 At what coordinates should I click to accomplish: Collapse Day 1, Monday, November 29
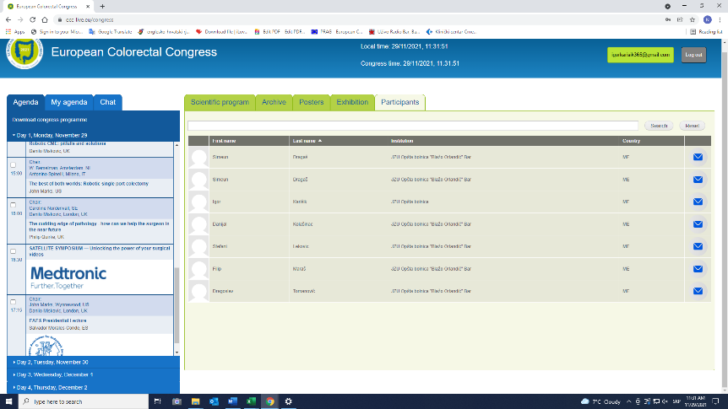51,135
